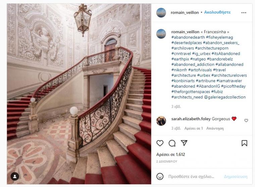Open the comment speech-bubble icon
This screenshot has width=255, height=187.
tap(172, 143)
